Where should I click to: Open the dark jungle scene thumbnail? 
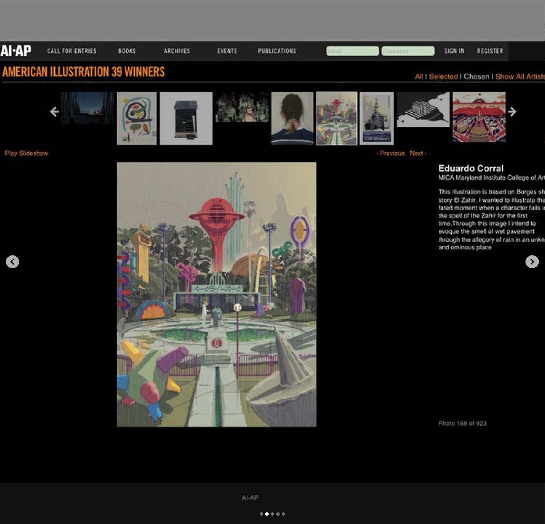(x=242, y=107)
